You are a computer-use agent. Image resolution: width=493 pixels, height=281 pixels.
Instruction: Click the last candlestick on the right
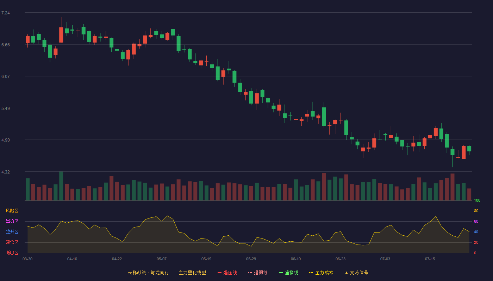click(469, 149)
